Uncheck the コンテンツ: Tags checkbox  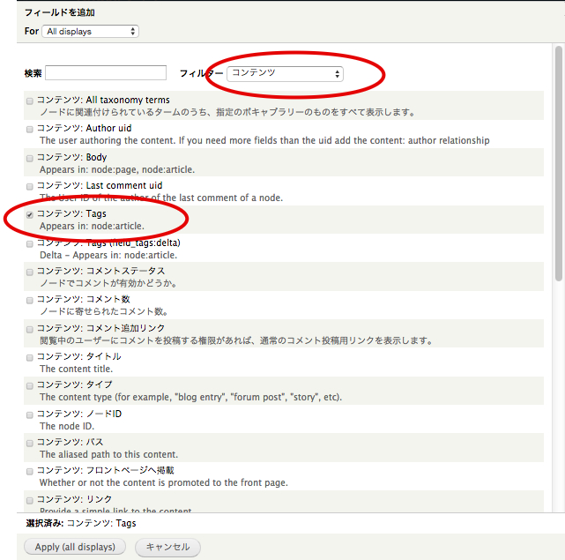pyautogui.click(x=30, y=214)
